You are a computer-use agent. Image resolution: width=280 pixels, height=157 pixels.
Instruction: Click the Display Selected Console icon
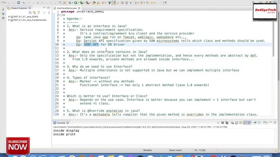click(259, 123)
